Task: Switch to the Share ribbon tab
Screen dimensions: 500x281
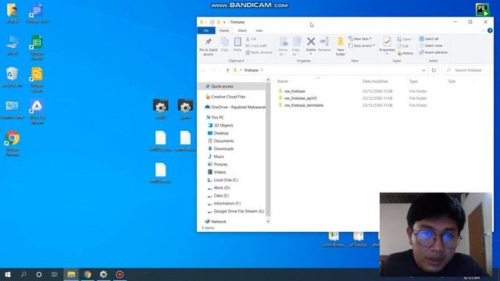Action: coord(242,30)
